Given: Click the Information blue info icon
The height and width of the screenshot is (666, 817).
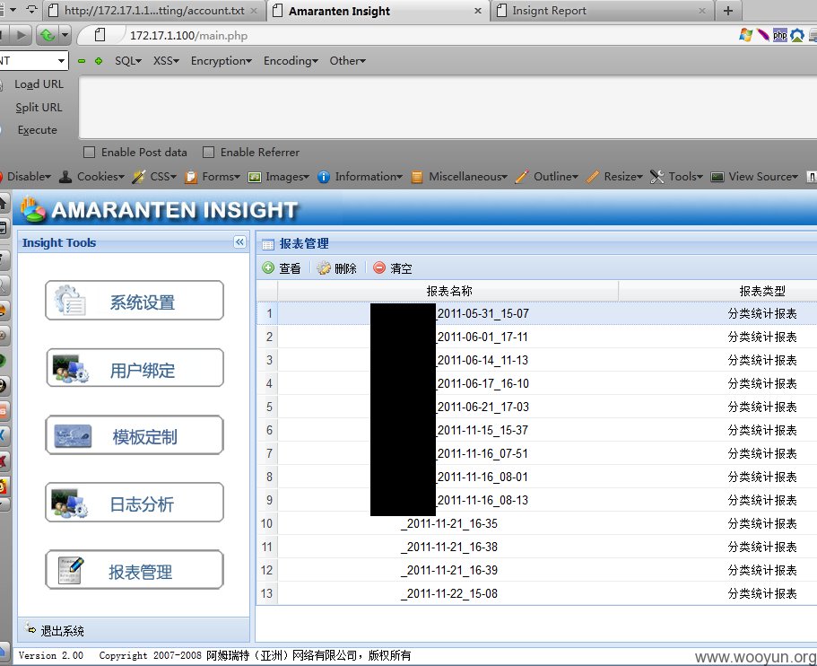Looking at the screenshot, I should coord(324,177).
